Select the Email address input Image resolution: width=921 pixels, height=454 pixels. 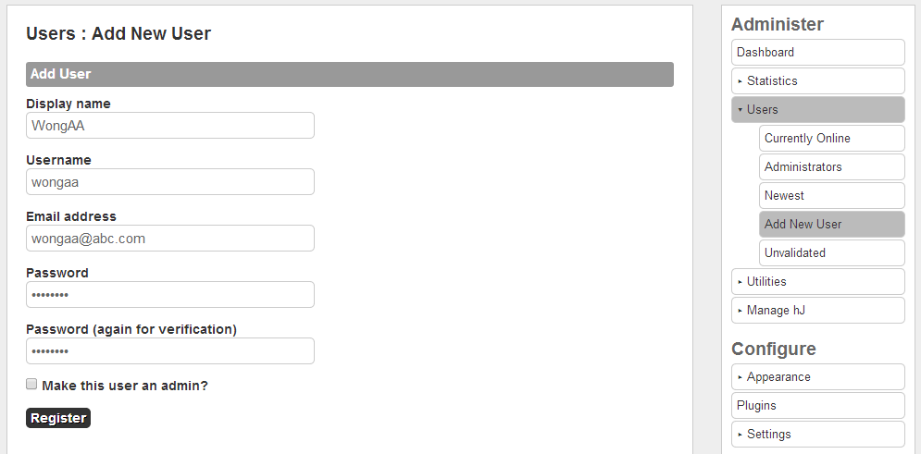pos(170,239)
